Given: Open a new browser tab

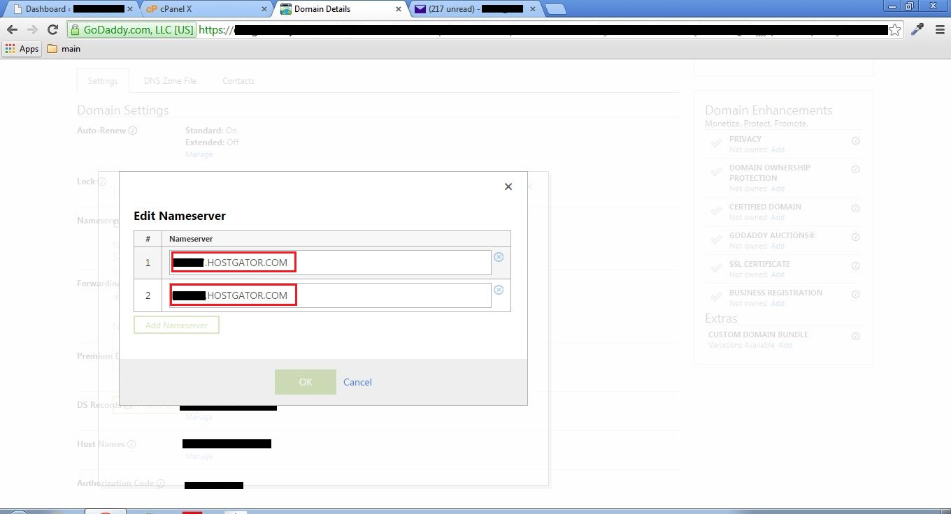Looking at the screenshot, I should click(555, 9).
